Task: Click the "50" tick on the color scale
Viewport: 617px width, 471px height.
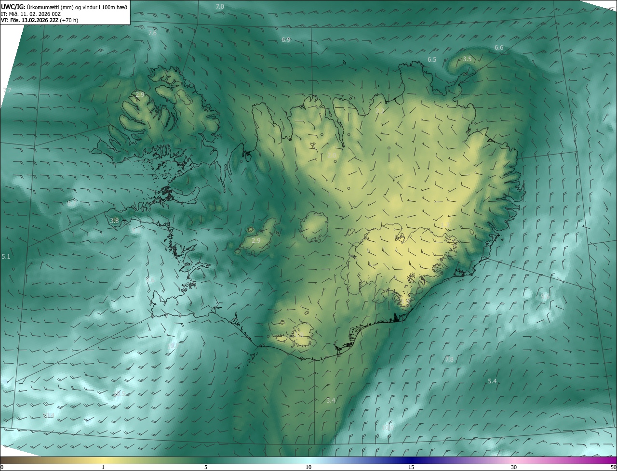Action: tap(613, 468)
